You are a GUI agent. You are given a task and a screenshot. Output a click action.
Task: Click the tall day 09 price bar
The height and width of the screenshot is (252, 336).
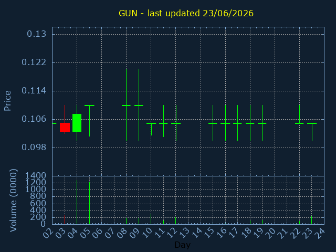tap(139, 105)
